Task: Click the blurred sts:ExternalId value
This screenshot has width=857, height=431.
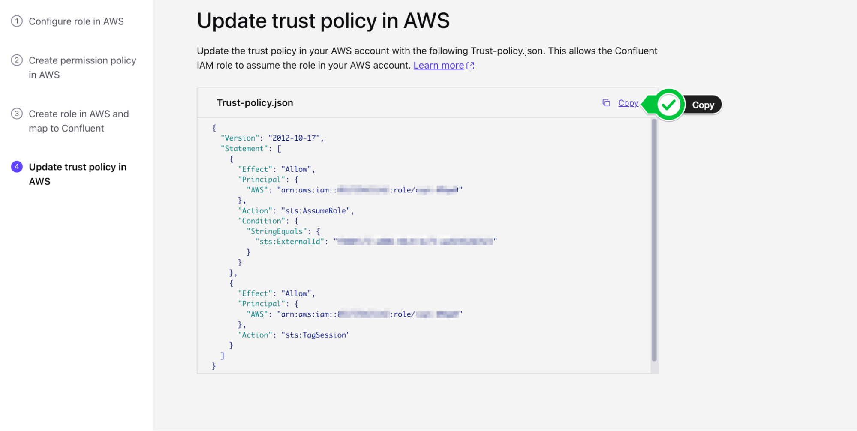Action: 415,242
